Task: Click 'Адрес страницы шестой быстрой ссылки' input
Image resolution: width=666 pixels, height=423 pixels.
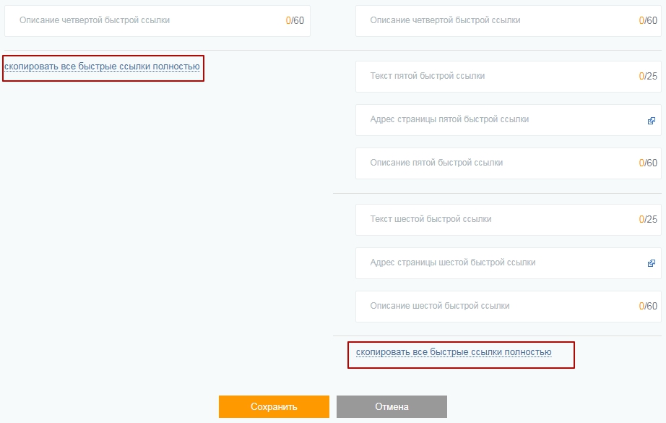Action: point(491,263)
